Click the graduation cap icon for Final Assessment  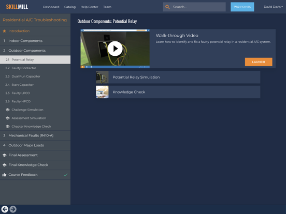click(x=4, y=155)
